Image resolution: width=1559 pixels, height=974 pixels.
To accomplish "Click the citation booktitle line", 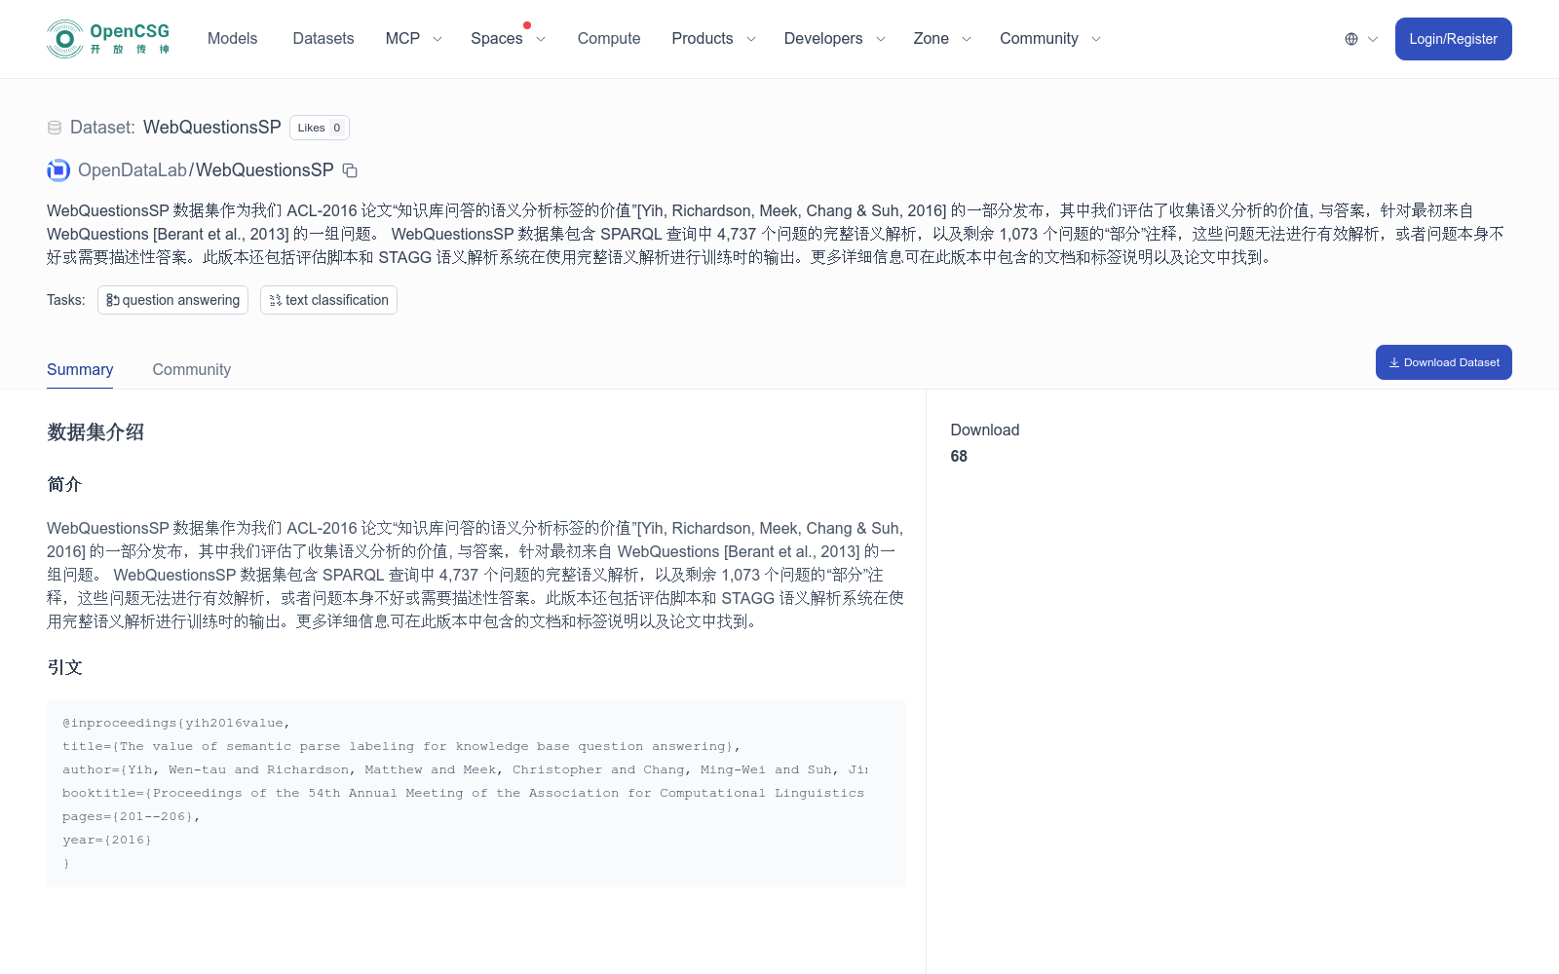I will click(x=464, y=793).
